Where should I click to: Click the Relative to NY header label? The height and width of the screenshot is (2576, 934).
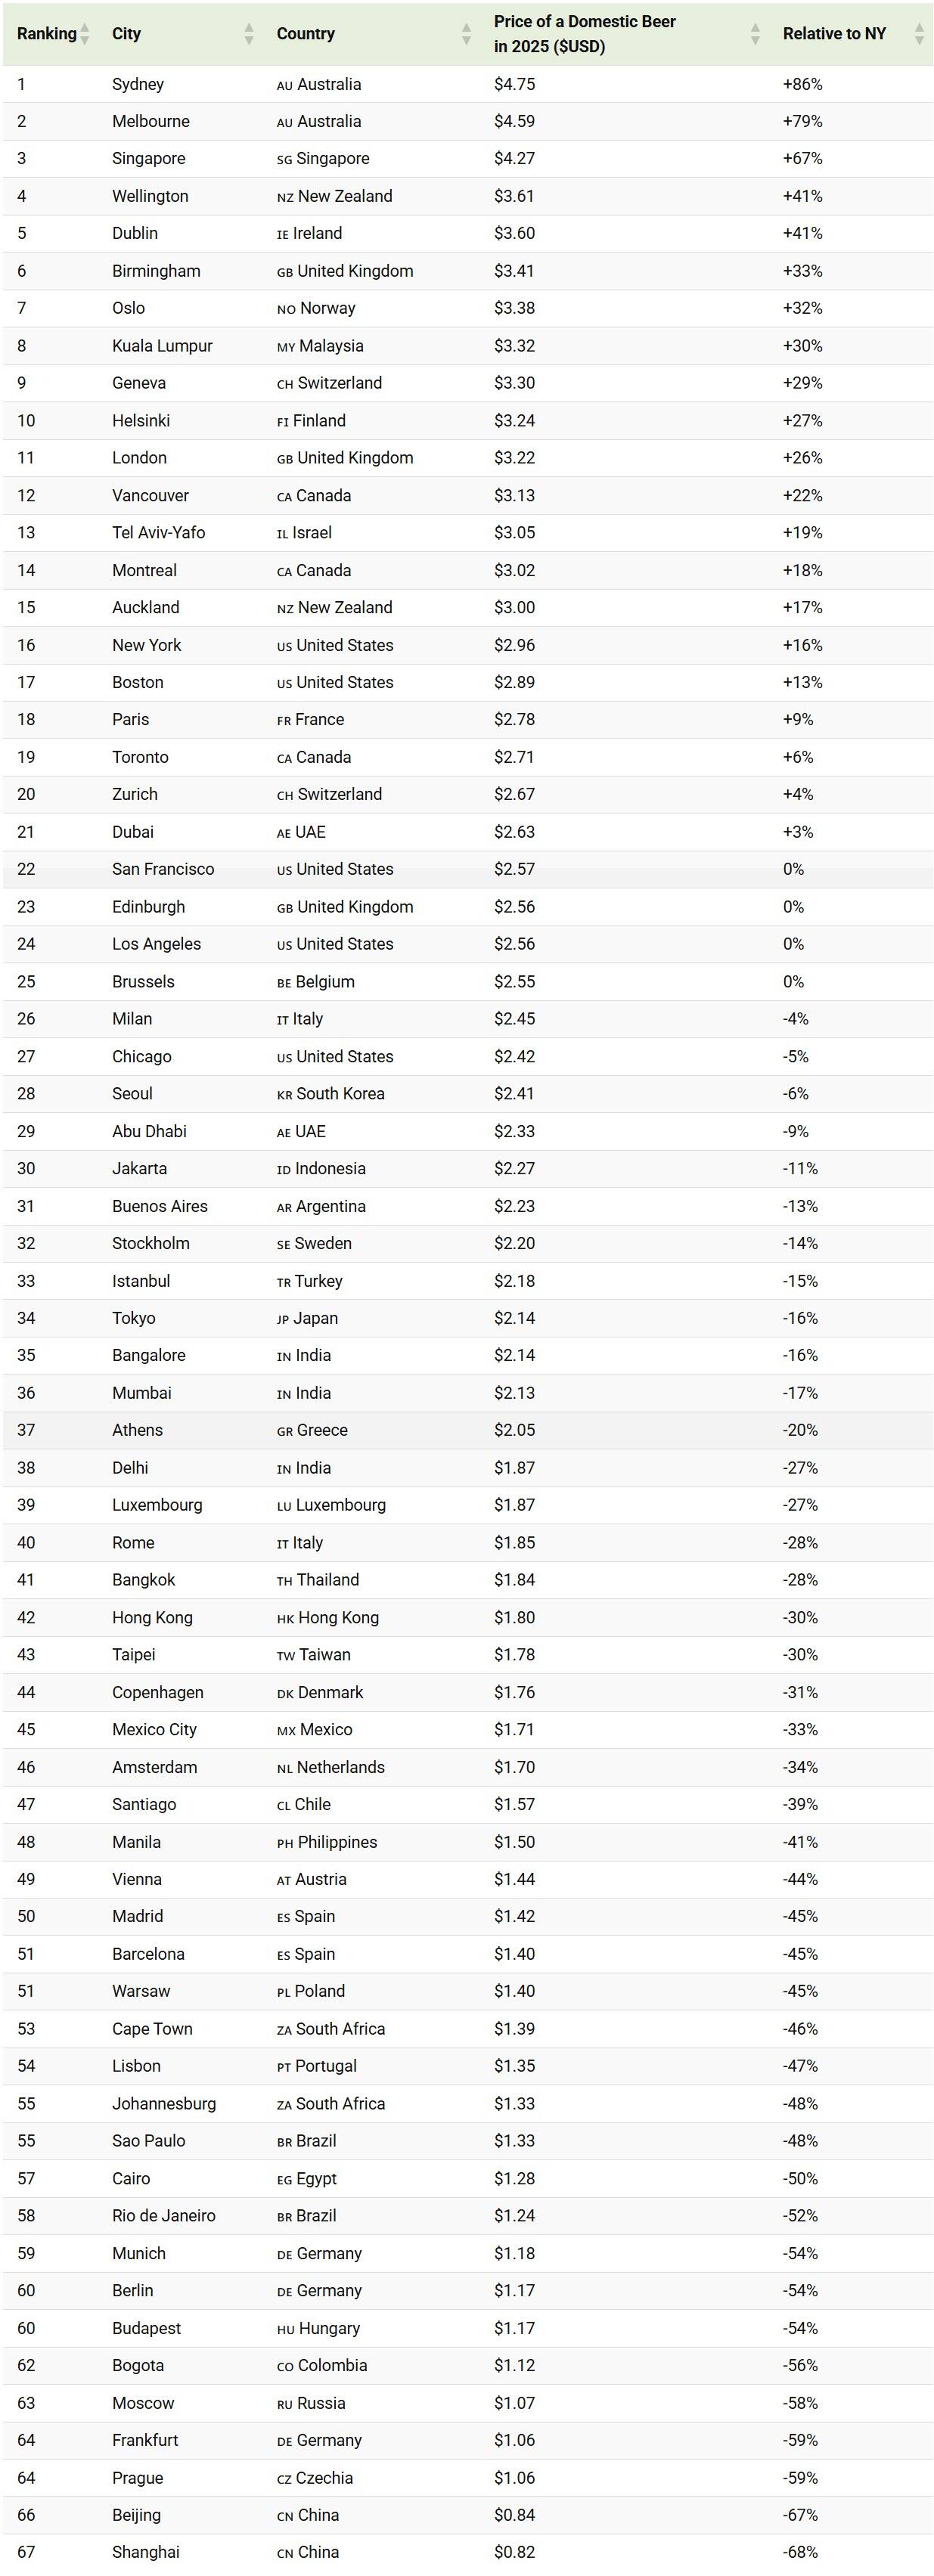click(x=834, y=34)
